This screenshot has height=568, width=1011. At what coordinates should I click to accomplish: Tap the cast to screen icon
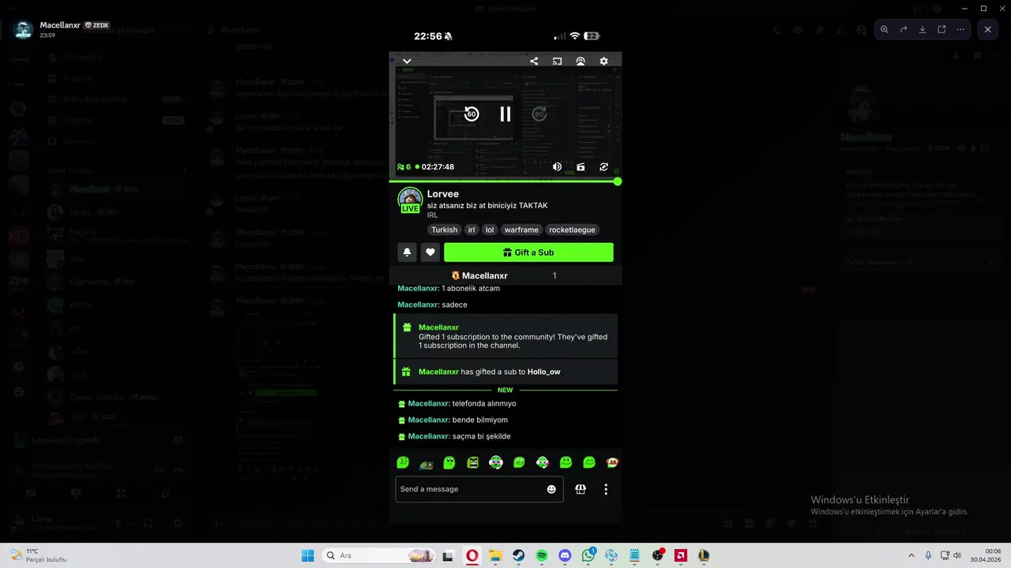click(x=557, y=61)
